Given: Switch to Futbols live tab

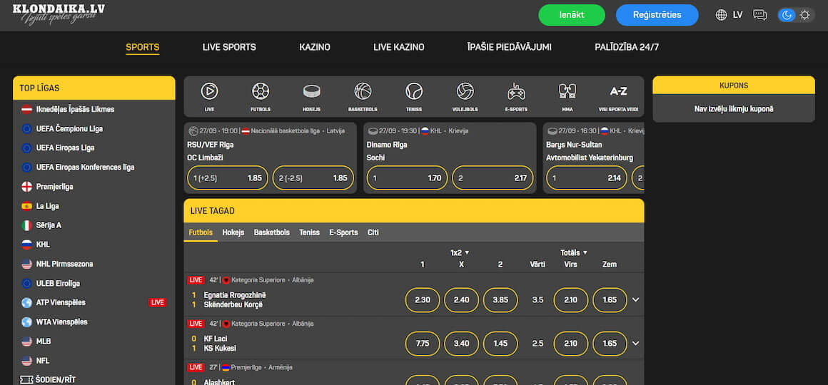Looking at the screenshot, I should [201, 232].
